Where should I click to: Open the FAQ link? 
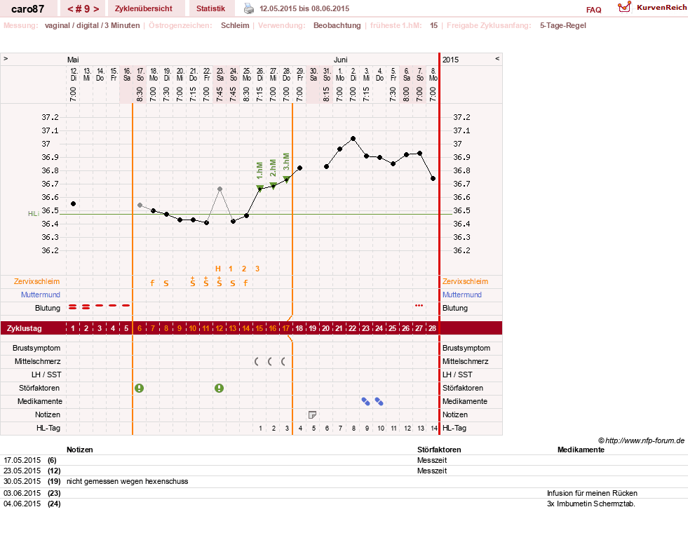593,10
